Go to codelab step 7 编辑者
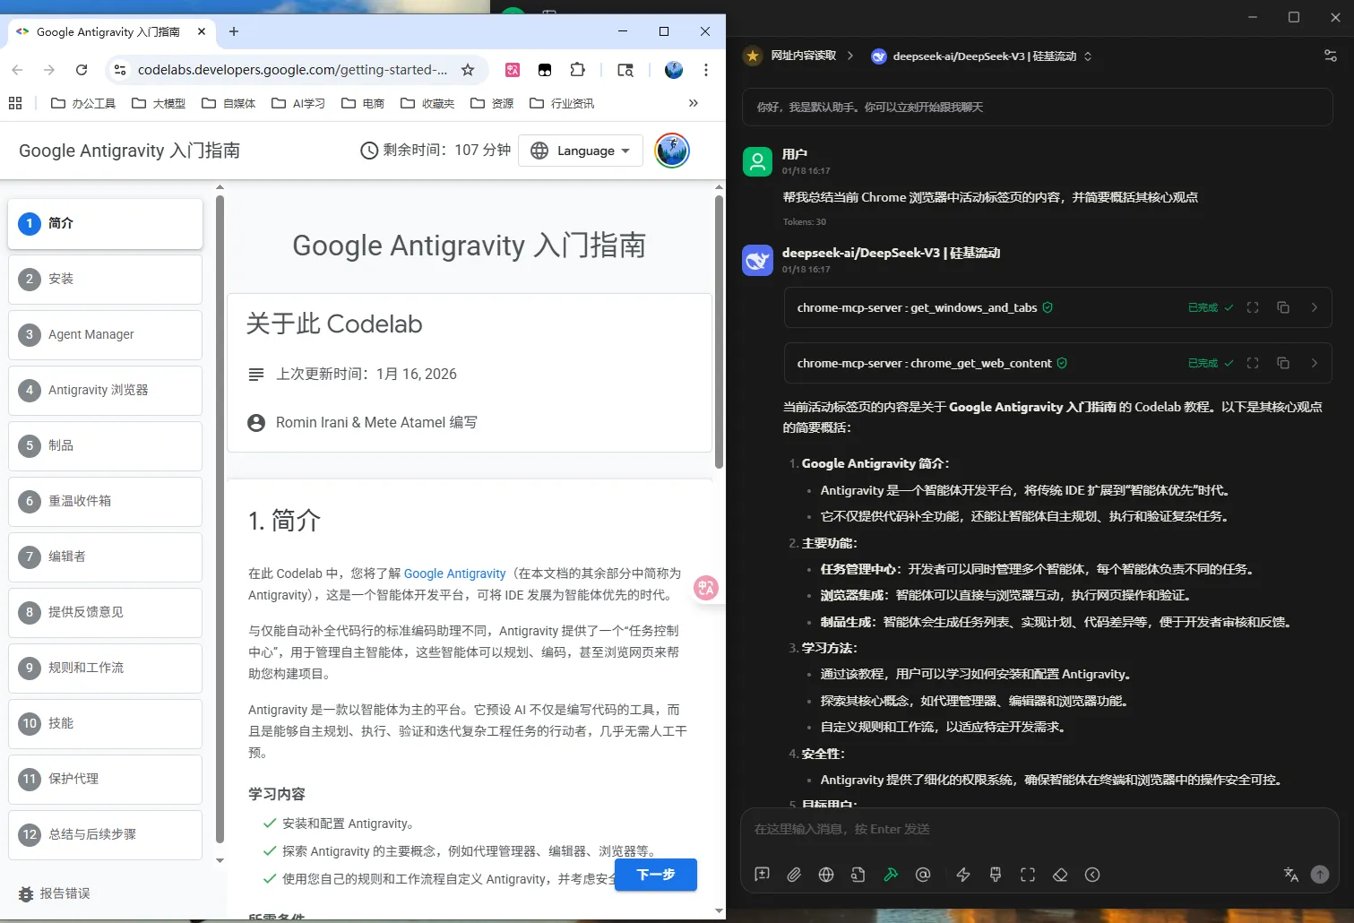Image resolution: width=1354 pixels, height=923 pixels. (106, 556)
